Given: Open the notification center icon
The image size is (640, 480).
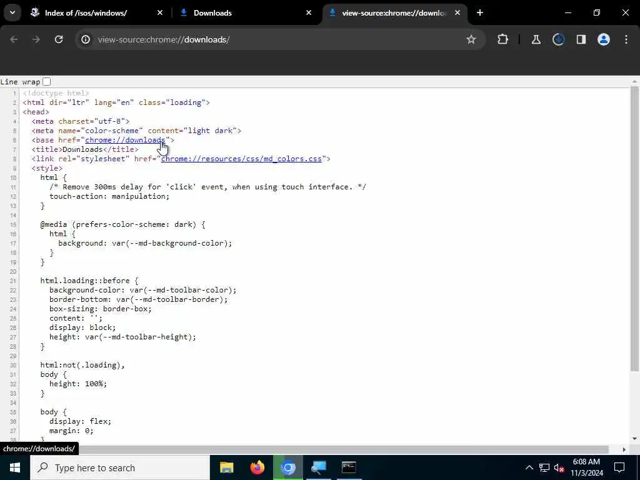Looking at the screenshot, I should [619, 467].
